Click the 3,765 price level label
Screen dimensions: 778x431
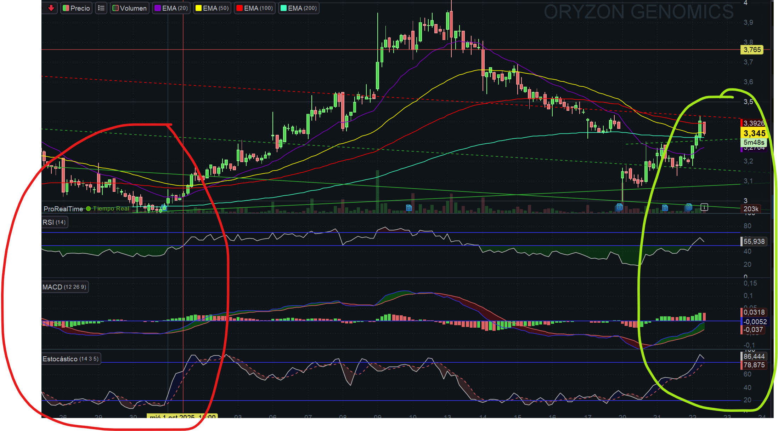(752, 50)
